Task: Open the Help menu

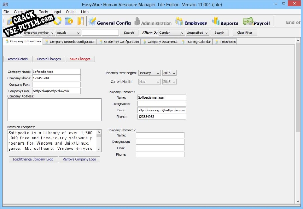Action: point(85,12)
